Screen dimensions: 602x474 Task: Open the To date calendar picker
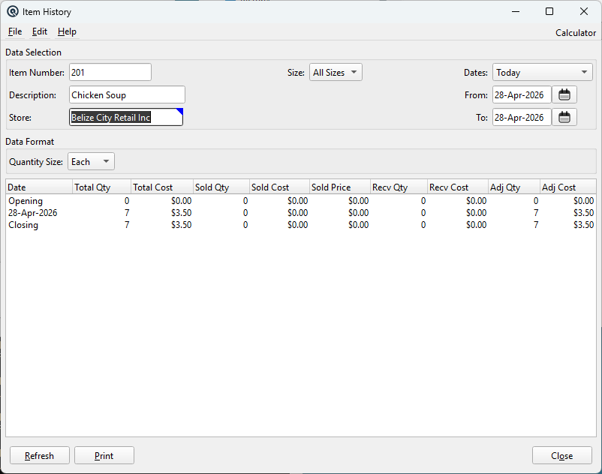(564, 117)
